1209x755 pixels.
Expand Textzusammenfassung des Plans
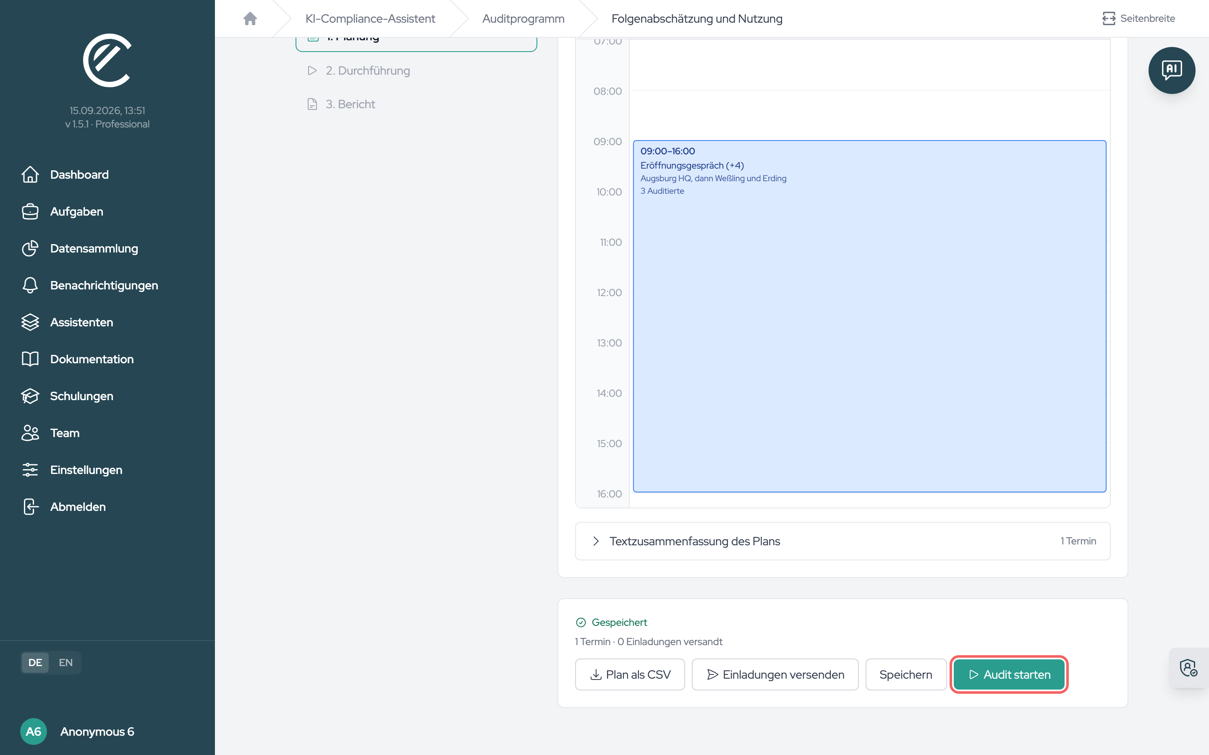842,541
